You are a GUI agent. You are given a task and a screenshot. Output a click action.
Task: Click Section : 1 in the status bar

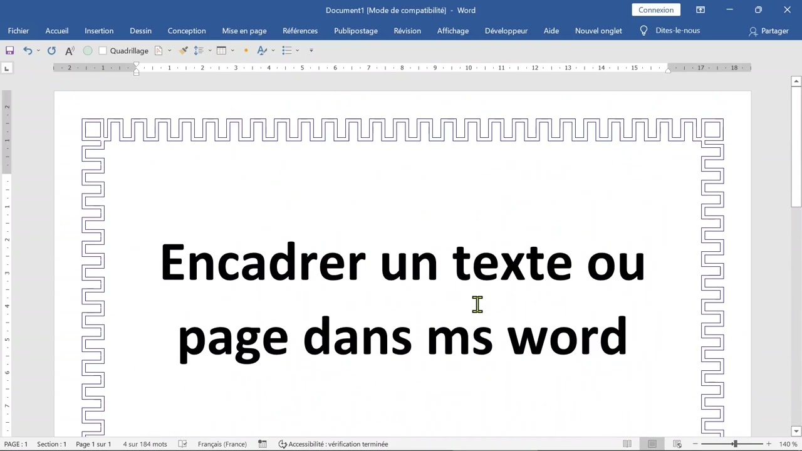coord(51,444)
